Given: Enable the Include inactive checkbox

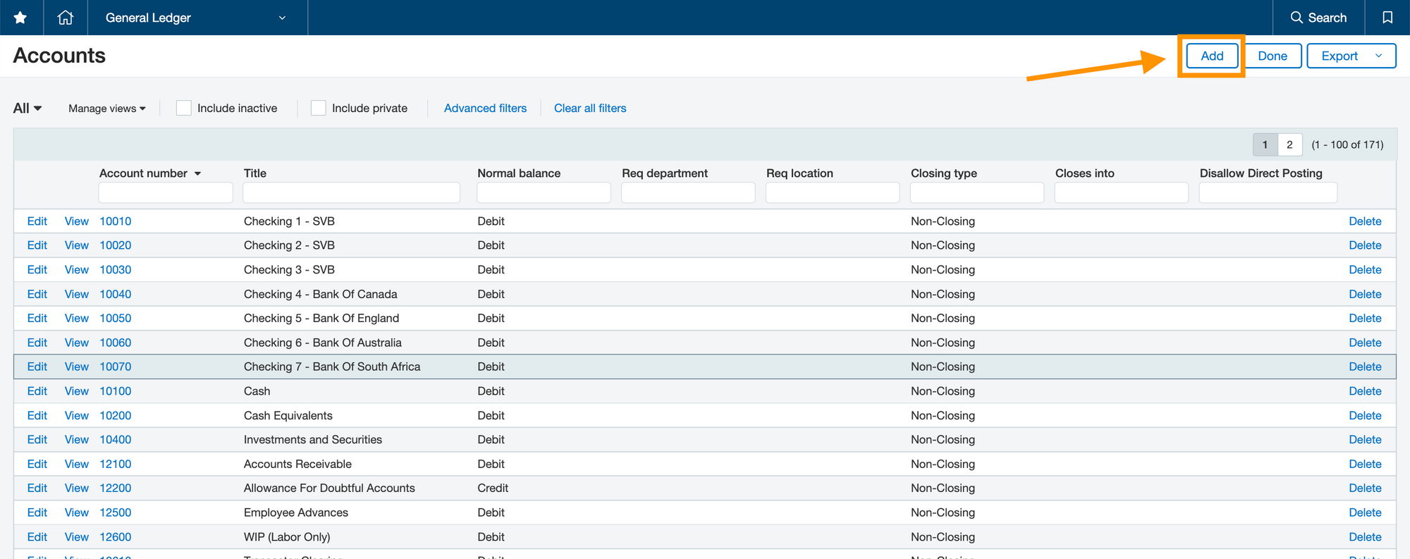Looking at the screenshot, I should [x=184, y=108].
